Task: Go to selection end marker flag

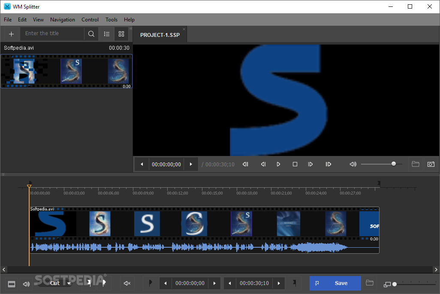Action: coord(294,283)
